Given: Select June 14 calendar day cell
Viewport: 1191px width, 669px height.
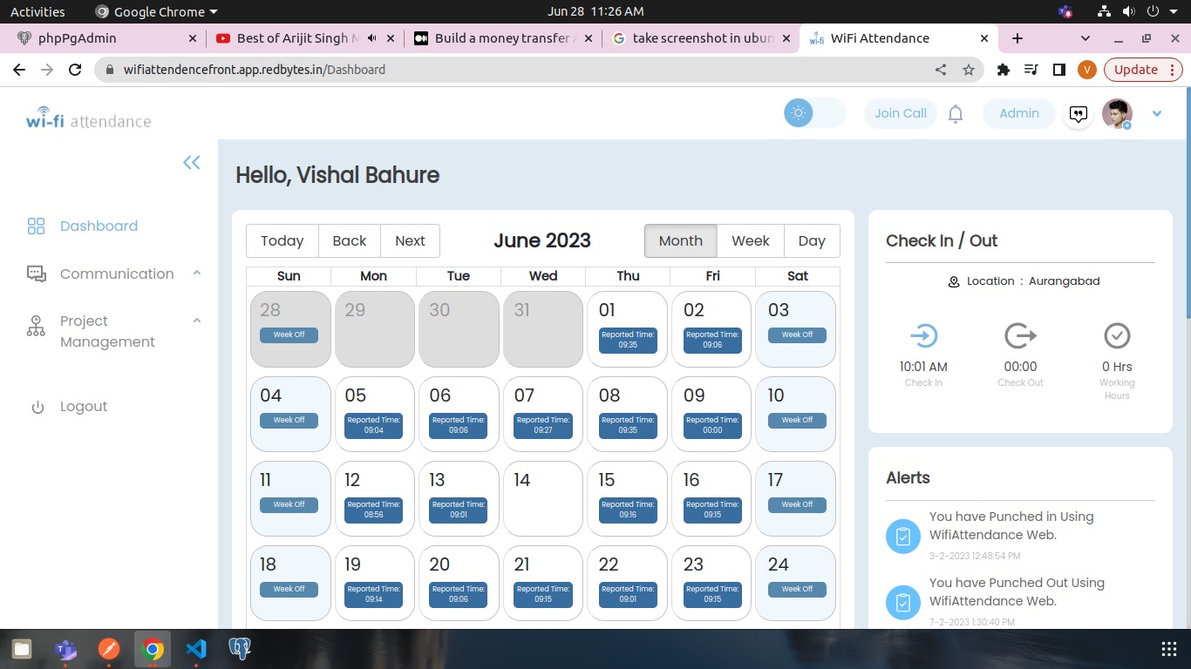Looking at the screenshot, I should click(542, 498).
